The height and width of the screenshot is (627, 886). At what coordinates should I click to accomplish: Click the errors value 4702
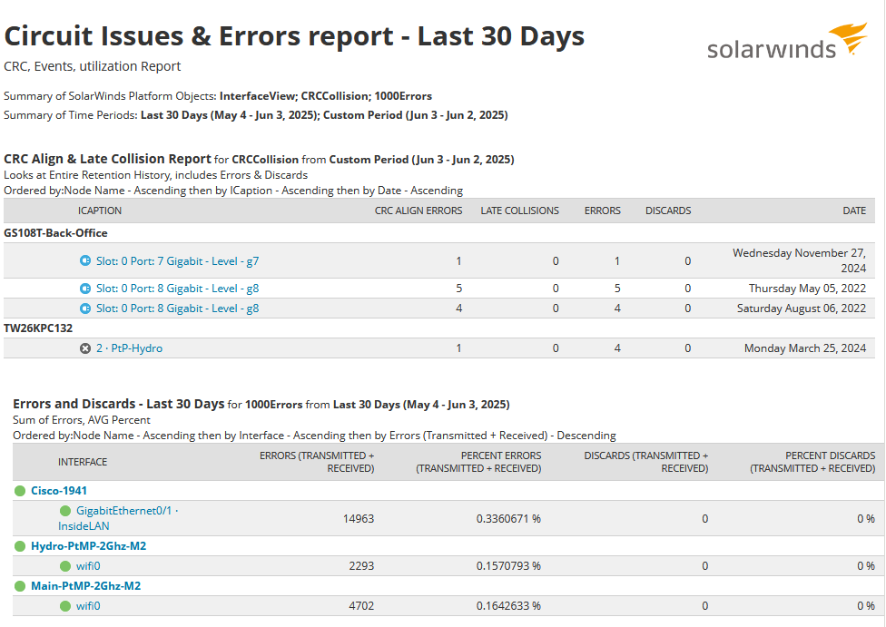pos(361,606)
